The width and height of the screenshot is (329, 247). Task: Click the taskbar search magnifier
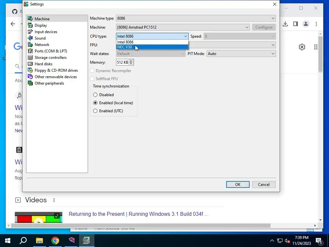[23, 241]
